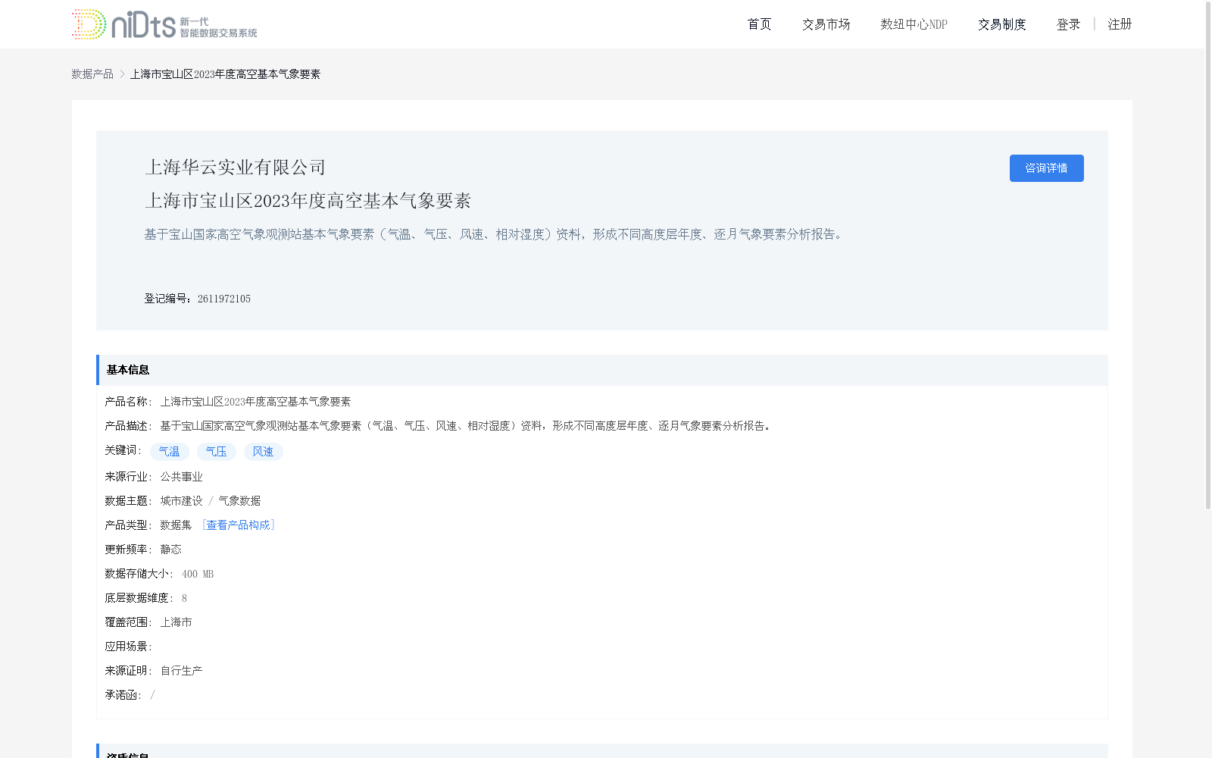
Task: Click the blue product description paragraph
Action: click(x=495, y=235)
